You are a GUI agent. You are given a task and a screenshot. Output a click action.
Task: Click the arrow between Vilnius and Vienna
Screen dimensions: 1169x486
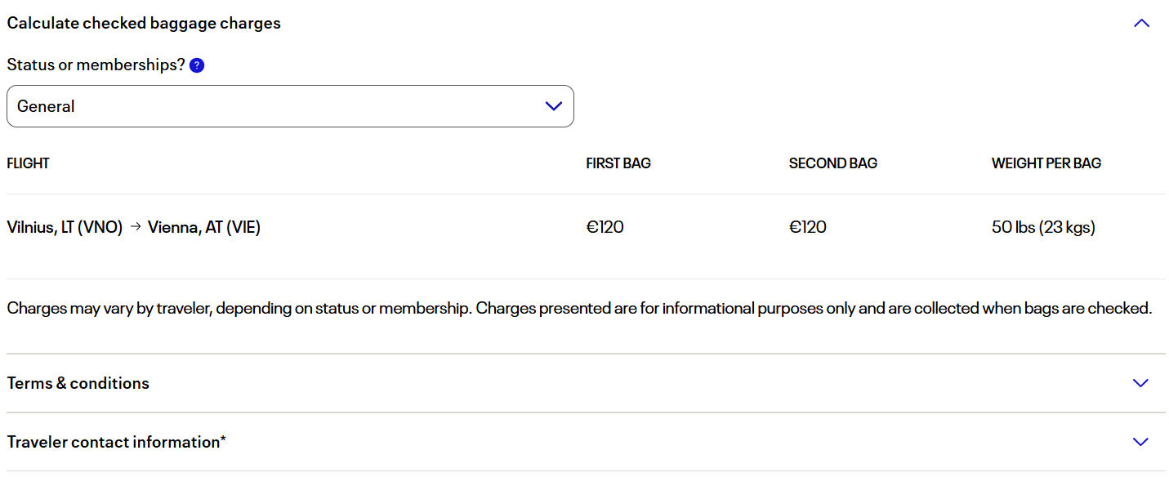tap(136, 227)
